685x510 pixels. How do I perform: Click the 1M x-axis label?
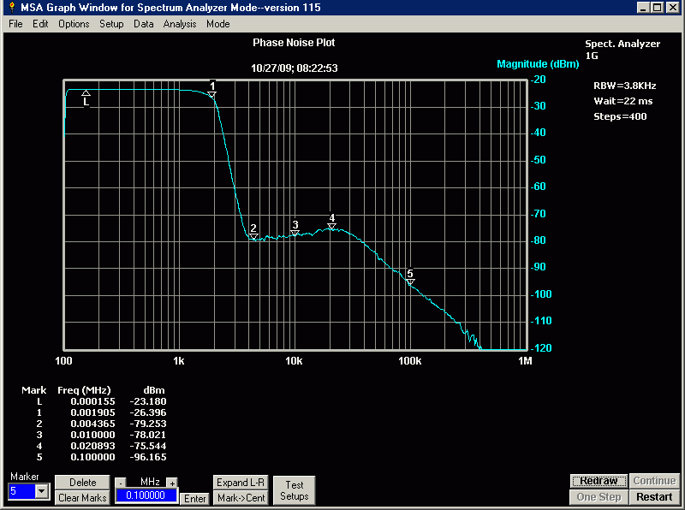point(525,361)
